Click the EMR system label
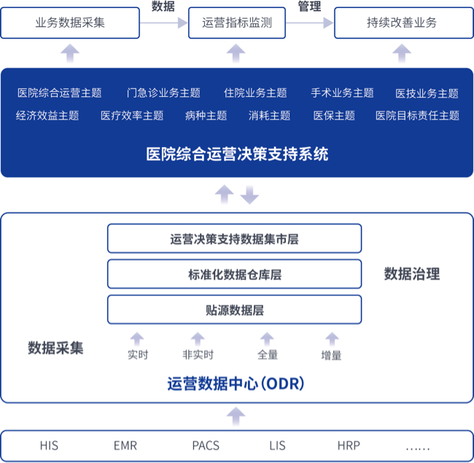Screen dimensions: 474x463 [125, 446]
